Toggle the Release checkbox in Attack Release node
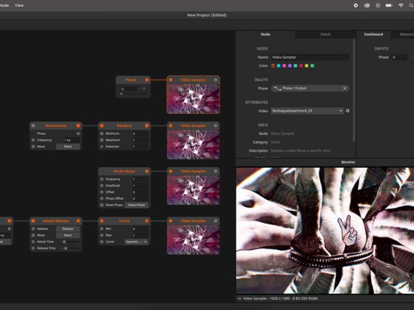The height and width of the screenshot is (310, 414). pyautogui.click(x=34, y=229)
